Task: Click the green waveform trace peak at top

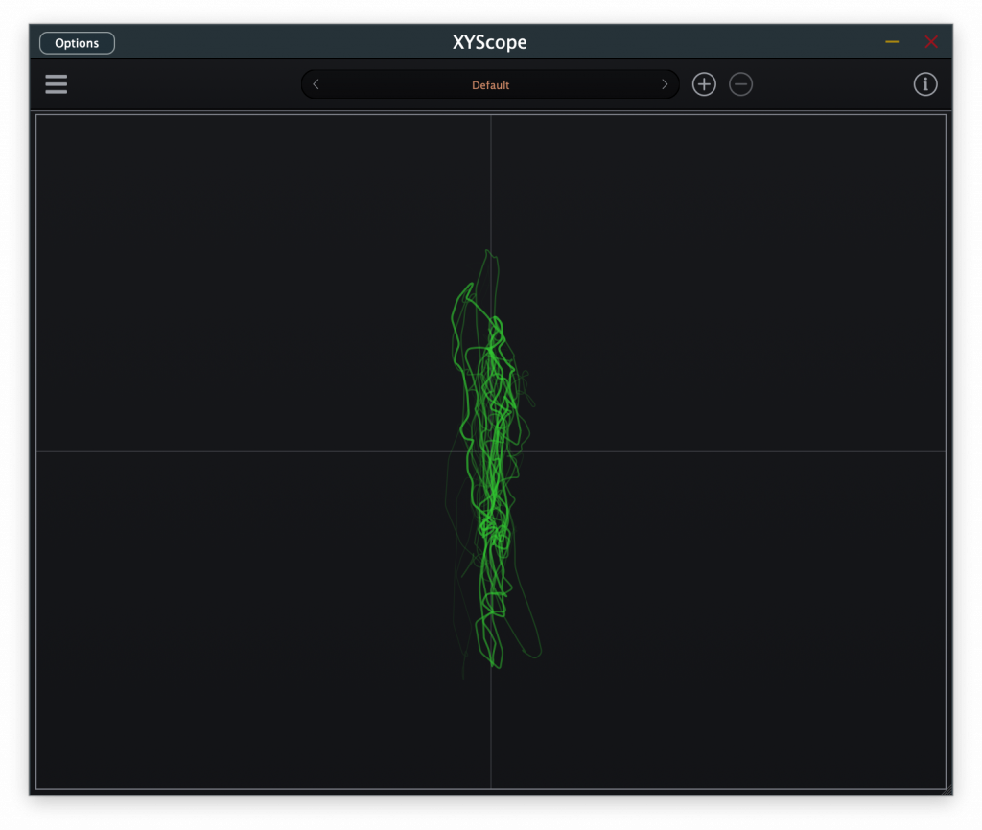Action: [x=488, y=253]
